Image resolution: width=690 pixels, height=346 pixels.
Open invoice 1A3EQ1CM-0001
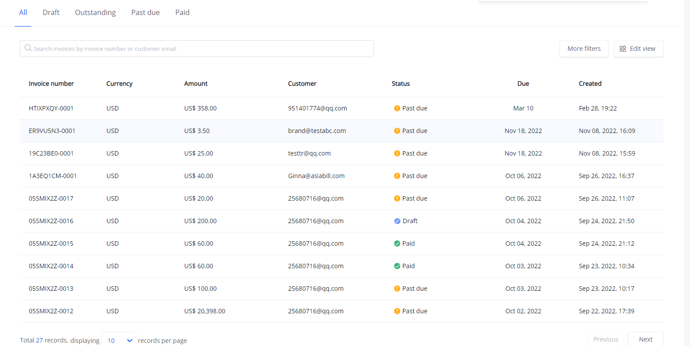pyautogui.click(x=53, y=176)
